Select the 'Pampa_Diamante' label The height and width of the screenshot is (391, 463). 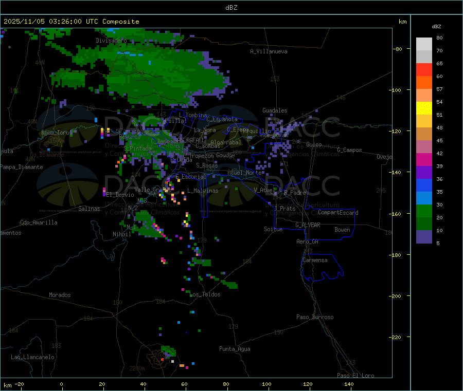point(22,167)
